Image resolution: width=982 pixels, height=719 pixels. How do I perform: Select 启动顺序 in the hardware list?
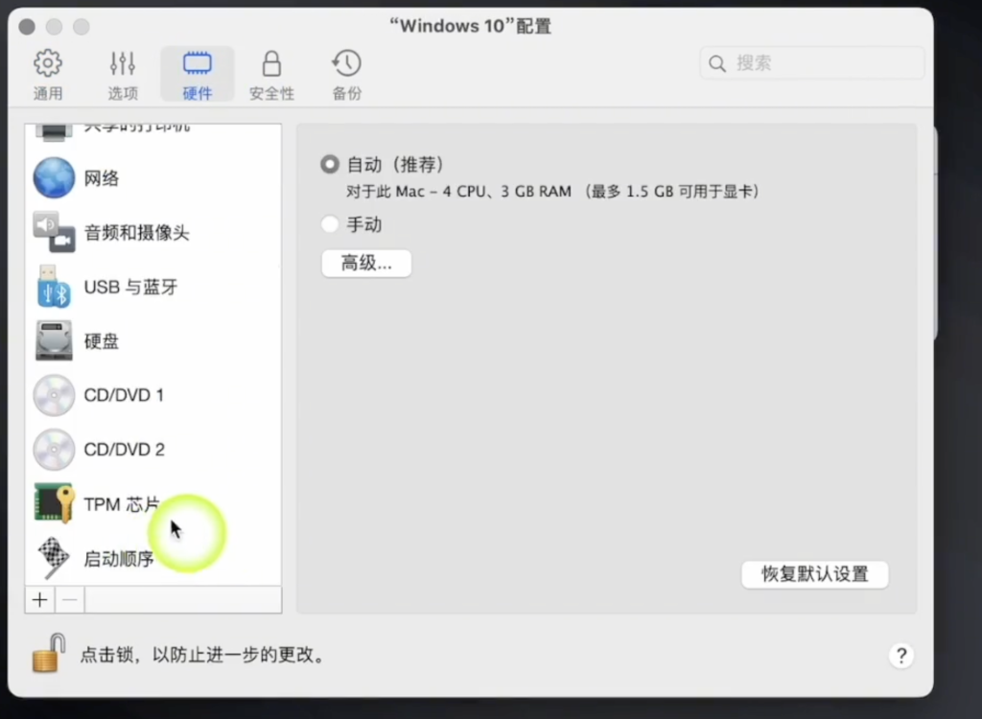tap(153, 557)
